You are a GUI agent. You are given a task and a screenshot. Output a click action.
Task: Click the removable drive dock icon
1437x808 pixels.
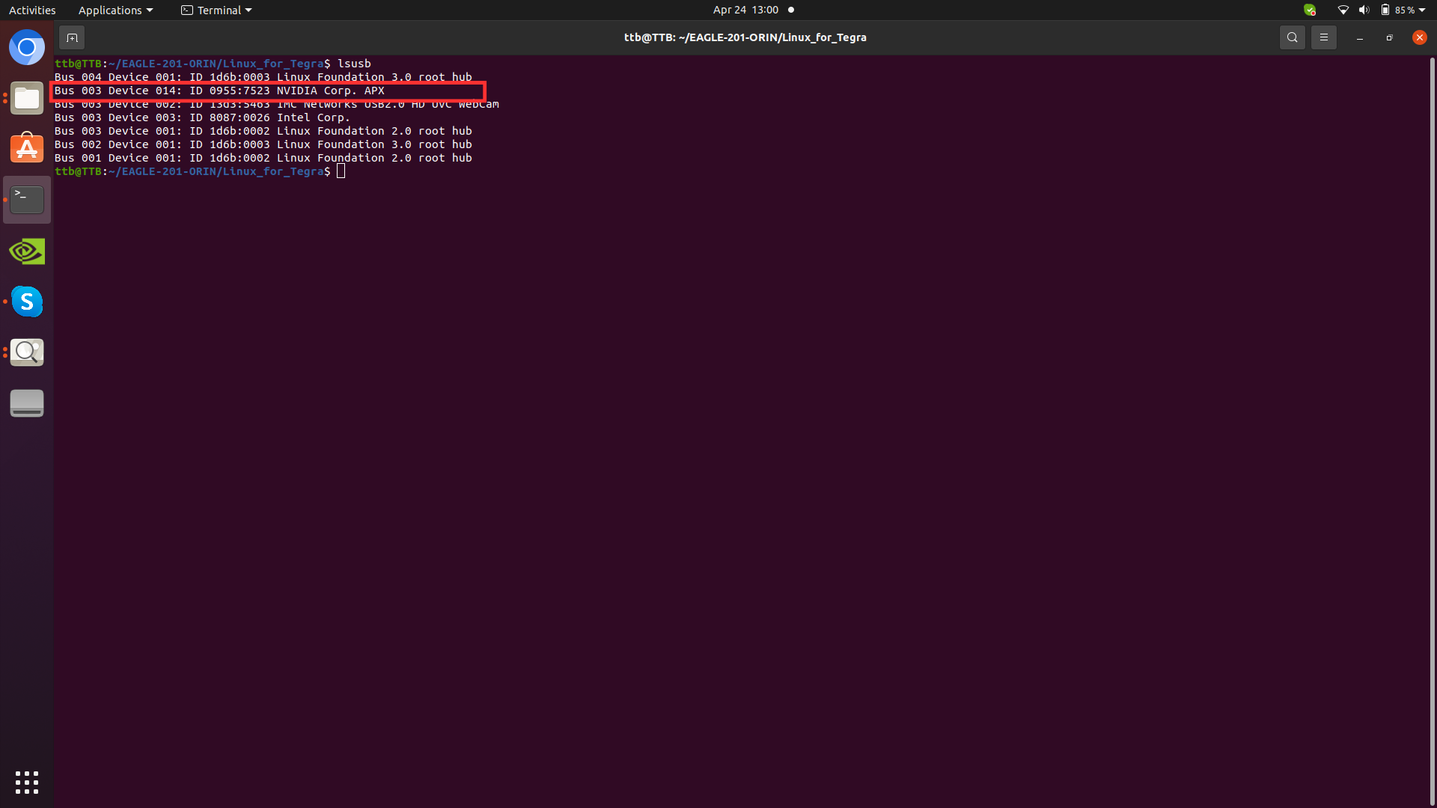(27, 403)
